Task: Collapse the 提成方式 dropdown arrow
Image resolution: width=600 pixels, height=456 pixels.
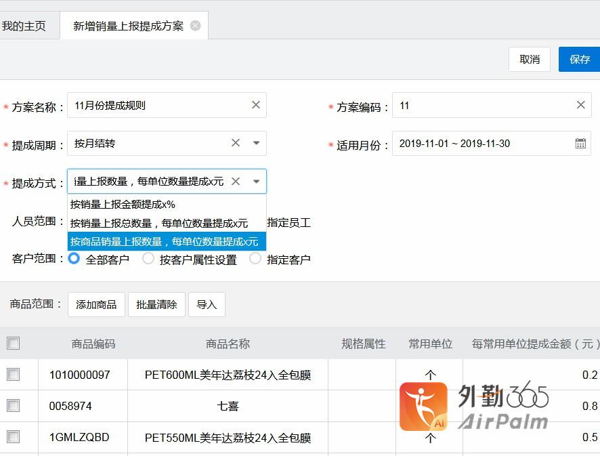Action: [x=256, y=182]
